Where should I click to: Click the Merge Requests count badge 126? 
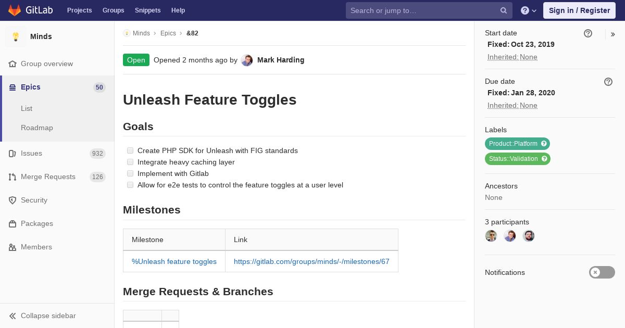tap(97, 177)
